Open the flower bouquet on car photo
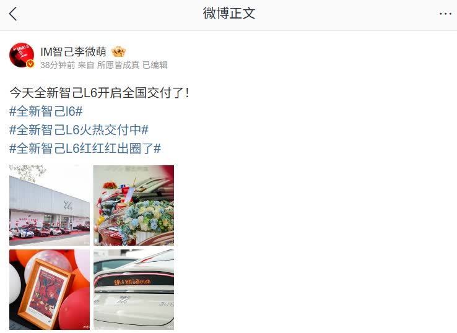The height and width of the screenshot is (333, 457). (134, 205)
